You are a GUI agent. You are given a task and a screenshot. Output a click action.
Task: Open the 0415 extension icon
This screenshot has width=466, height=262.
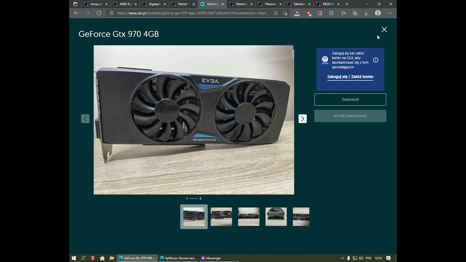pyautogui.click(x=297, y=13)
